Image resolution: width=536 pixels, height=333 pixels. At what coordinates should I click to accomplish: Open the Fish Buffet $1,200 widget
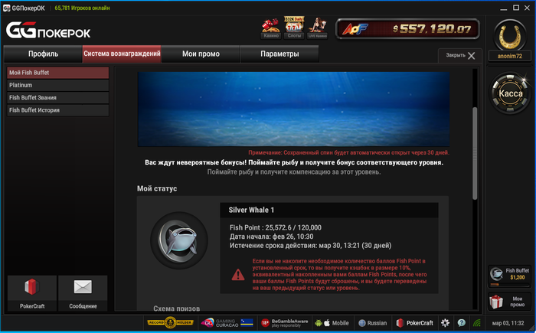[x=509, y=276]
